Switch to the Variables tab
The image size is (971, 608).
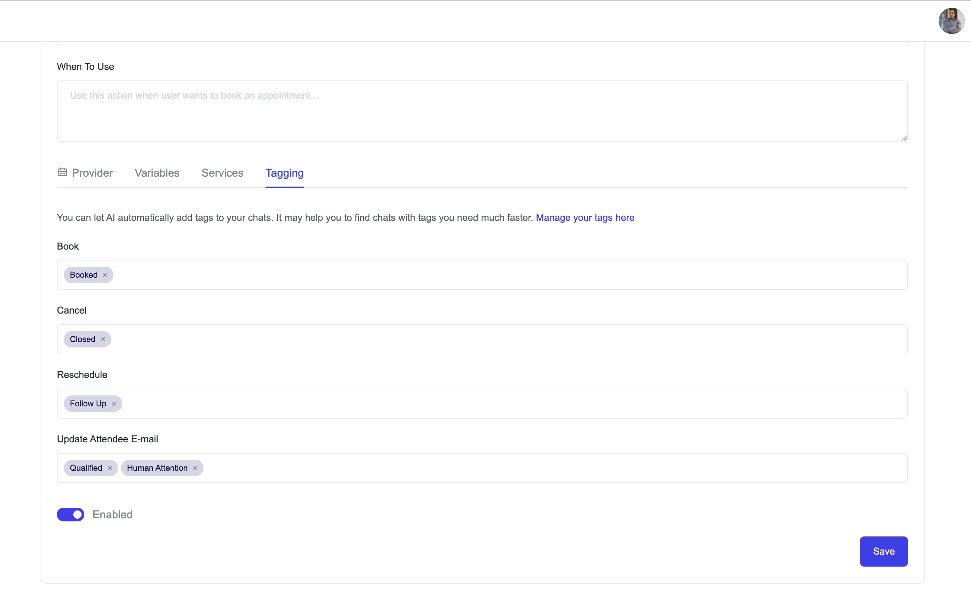coord(157,173)
